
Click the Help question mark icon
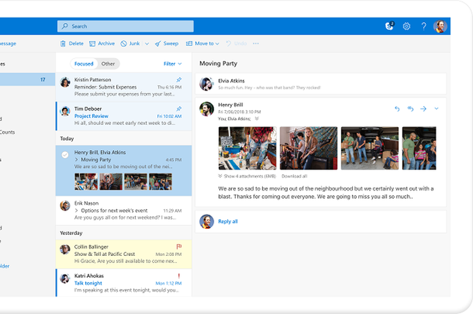(x=424, y=26)
